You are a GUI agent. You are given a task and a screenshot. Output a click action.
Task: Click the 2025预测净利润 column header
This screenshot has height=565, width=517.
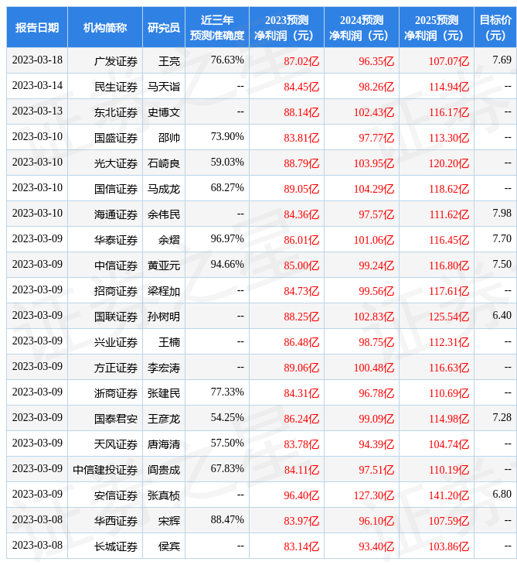[x=436, y=27]
